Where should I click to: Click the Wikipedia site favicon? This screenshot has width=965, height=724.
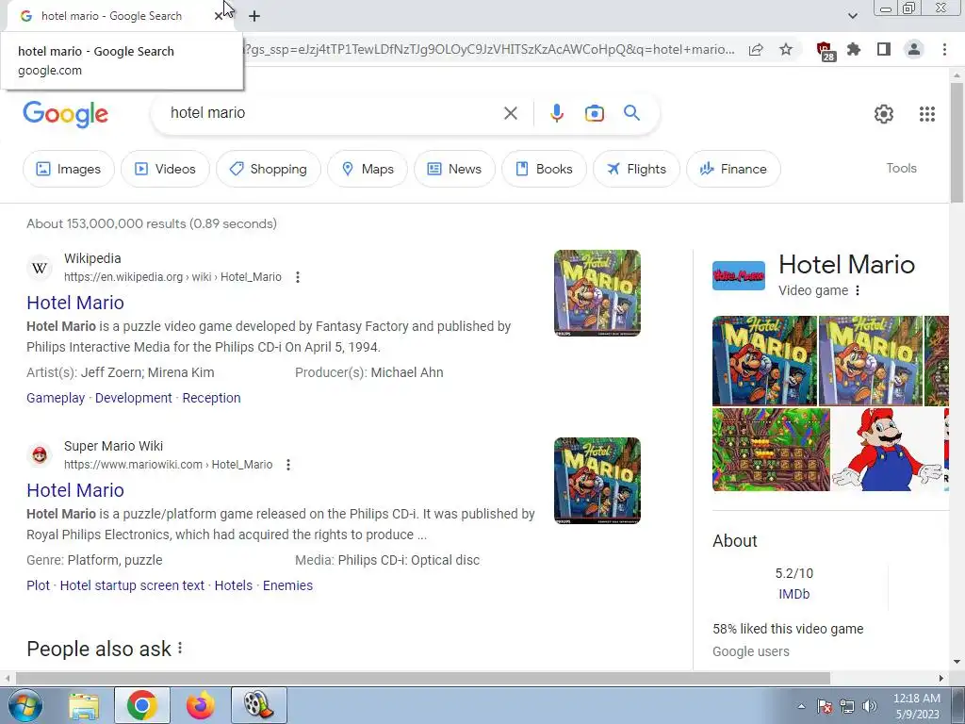pyautogui.click(x=40, y=268)
